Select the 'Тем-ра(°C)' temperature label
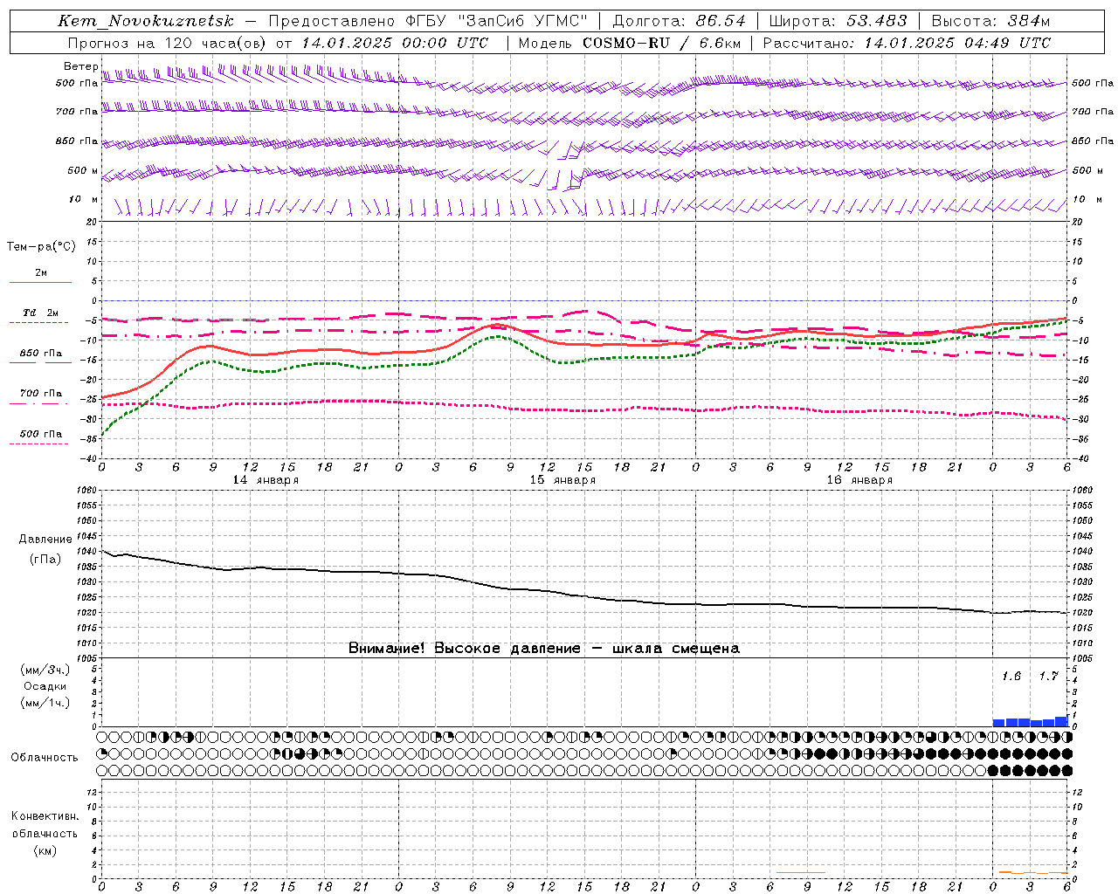The image size is (1118, 894). [41, 247]
